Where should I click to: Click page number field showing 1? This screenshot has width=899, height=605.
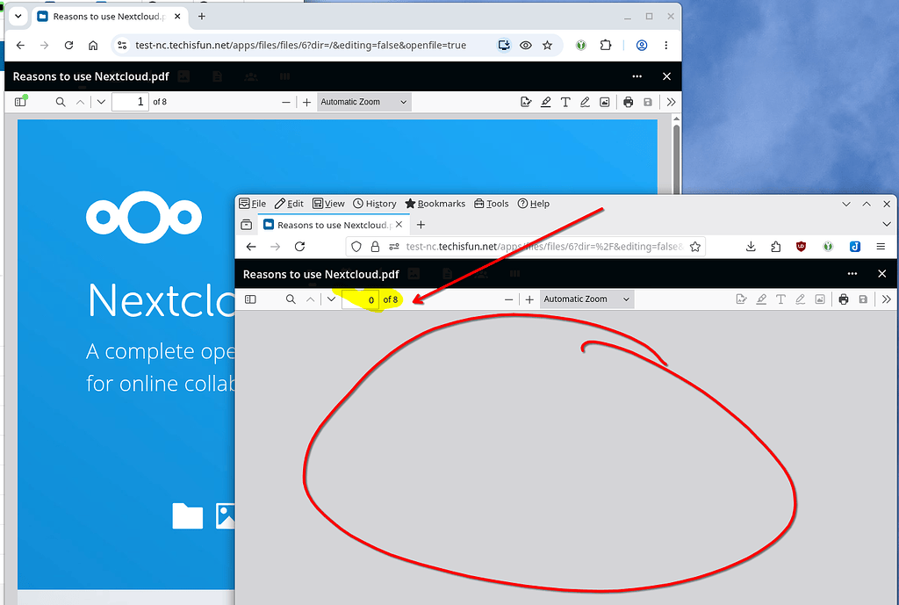click(130, 102)
